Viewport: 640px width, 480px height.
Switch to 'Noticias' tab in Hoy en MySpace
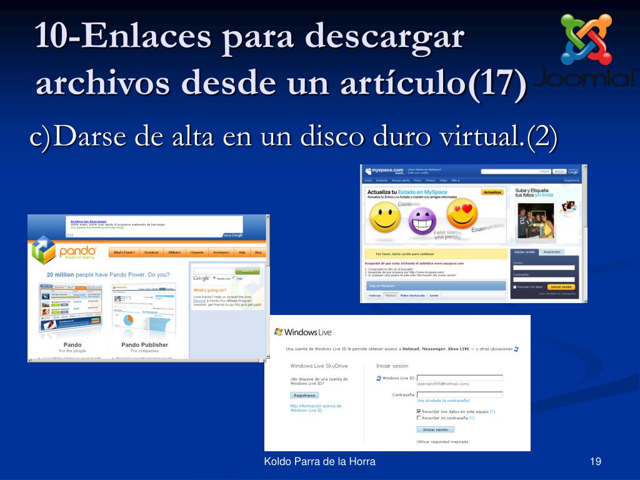pos(375,296)
